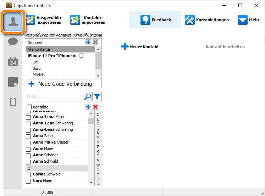Add a contact using list plus icon
The width and height of the screenshot is (265, 196).
coord(88,107)
